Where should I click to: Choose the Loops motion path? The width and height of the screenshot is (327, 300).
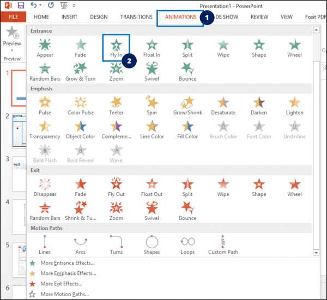pos(187,244)
